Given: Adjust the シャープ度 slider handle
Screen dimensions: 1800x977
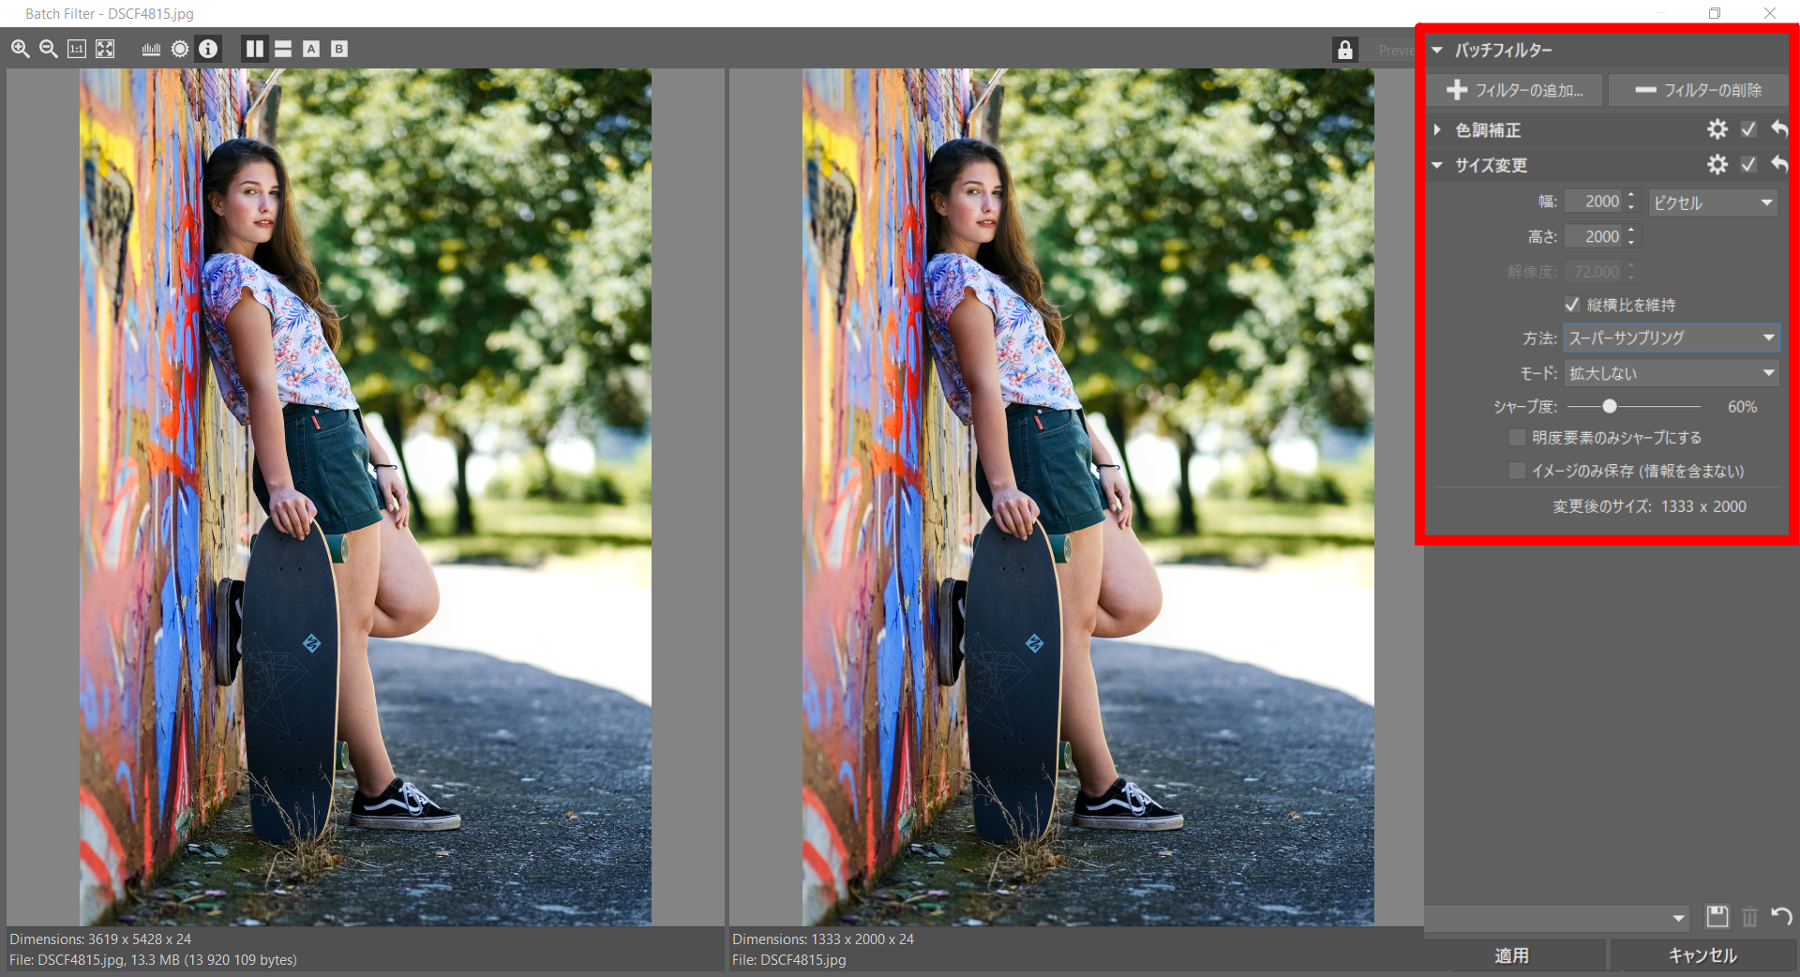Looking at the screenshot, I should click(1610, 407).
